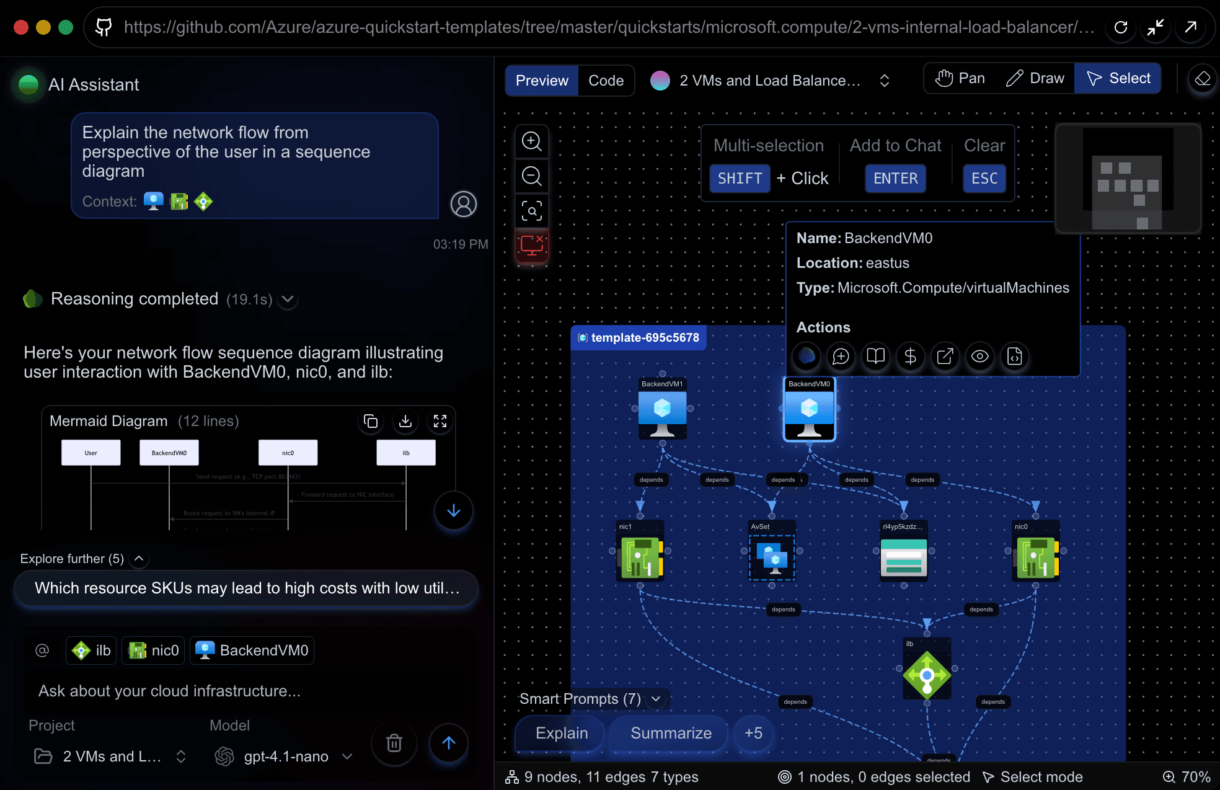
Task: Click the eraser icon beside the Select tool
Action: (1203, 79)
